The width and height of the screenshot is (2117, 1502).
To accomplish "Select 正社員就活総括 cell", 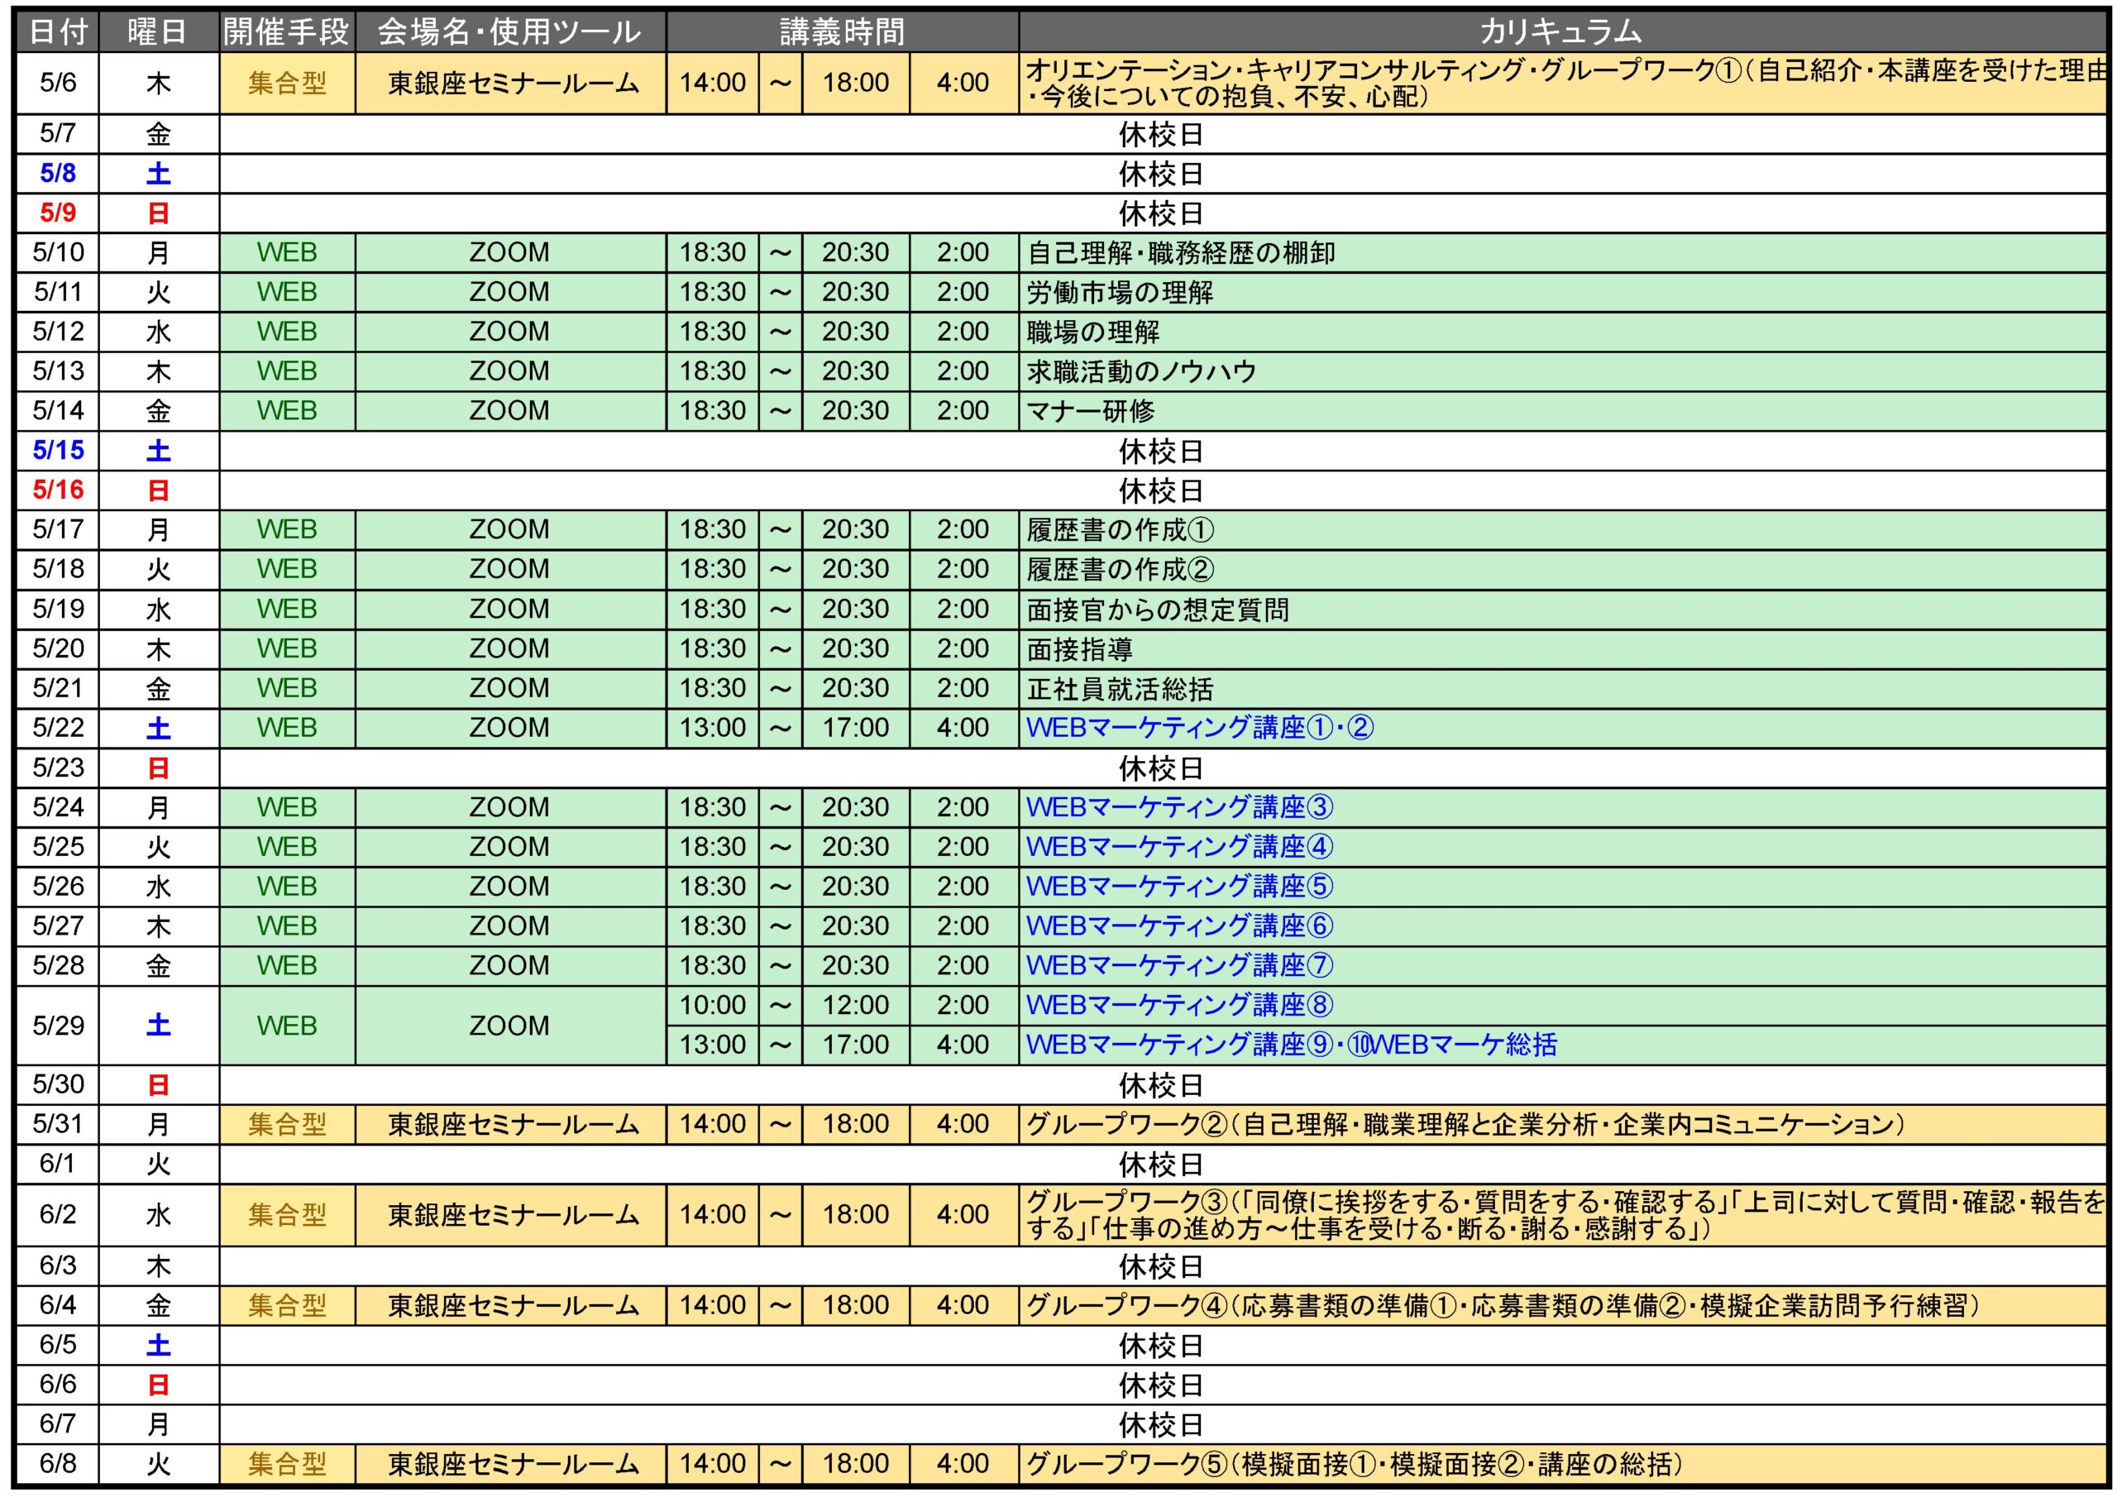I will point(1562,689).
